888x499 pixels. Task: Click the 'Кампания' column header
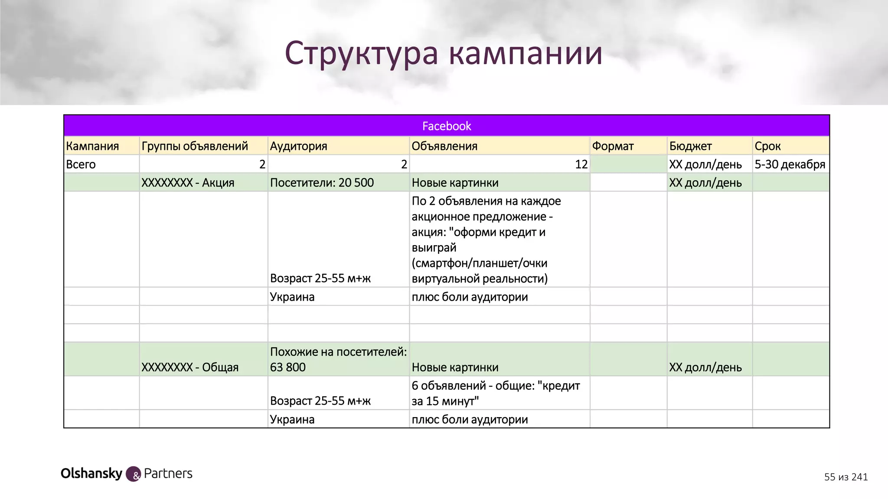pos(101,146)
